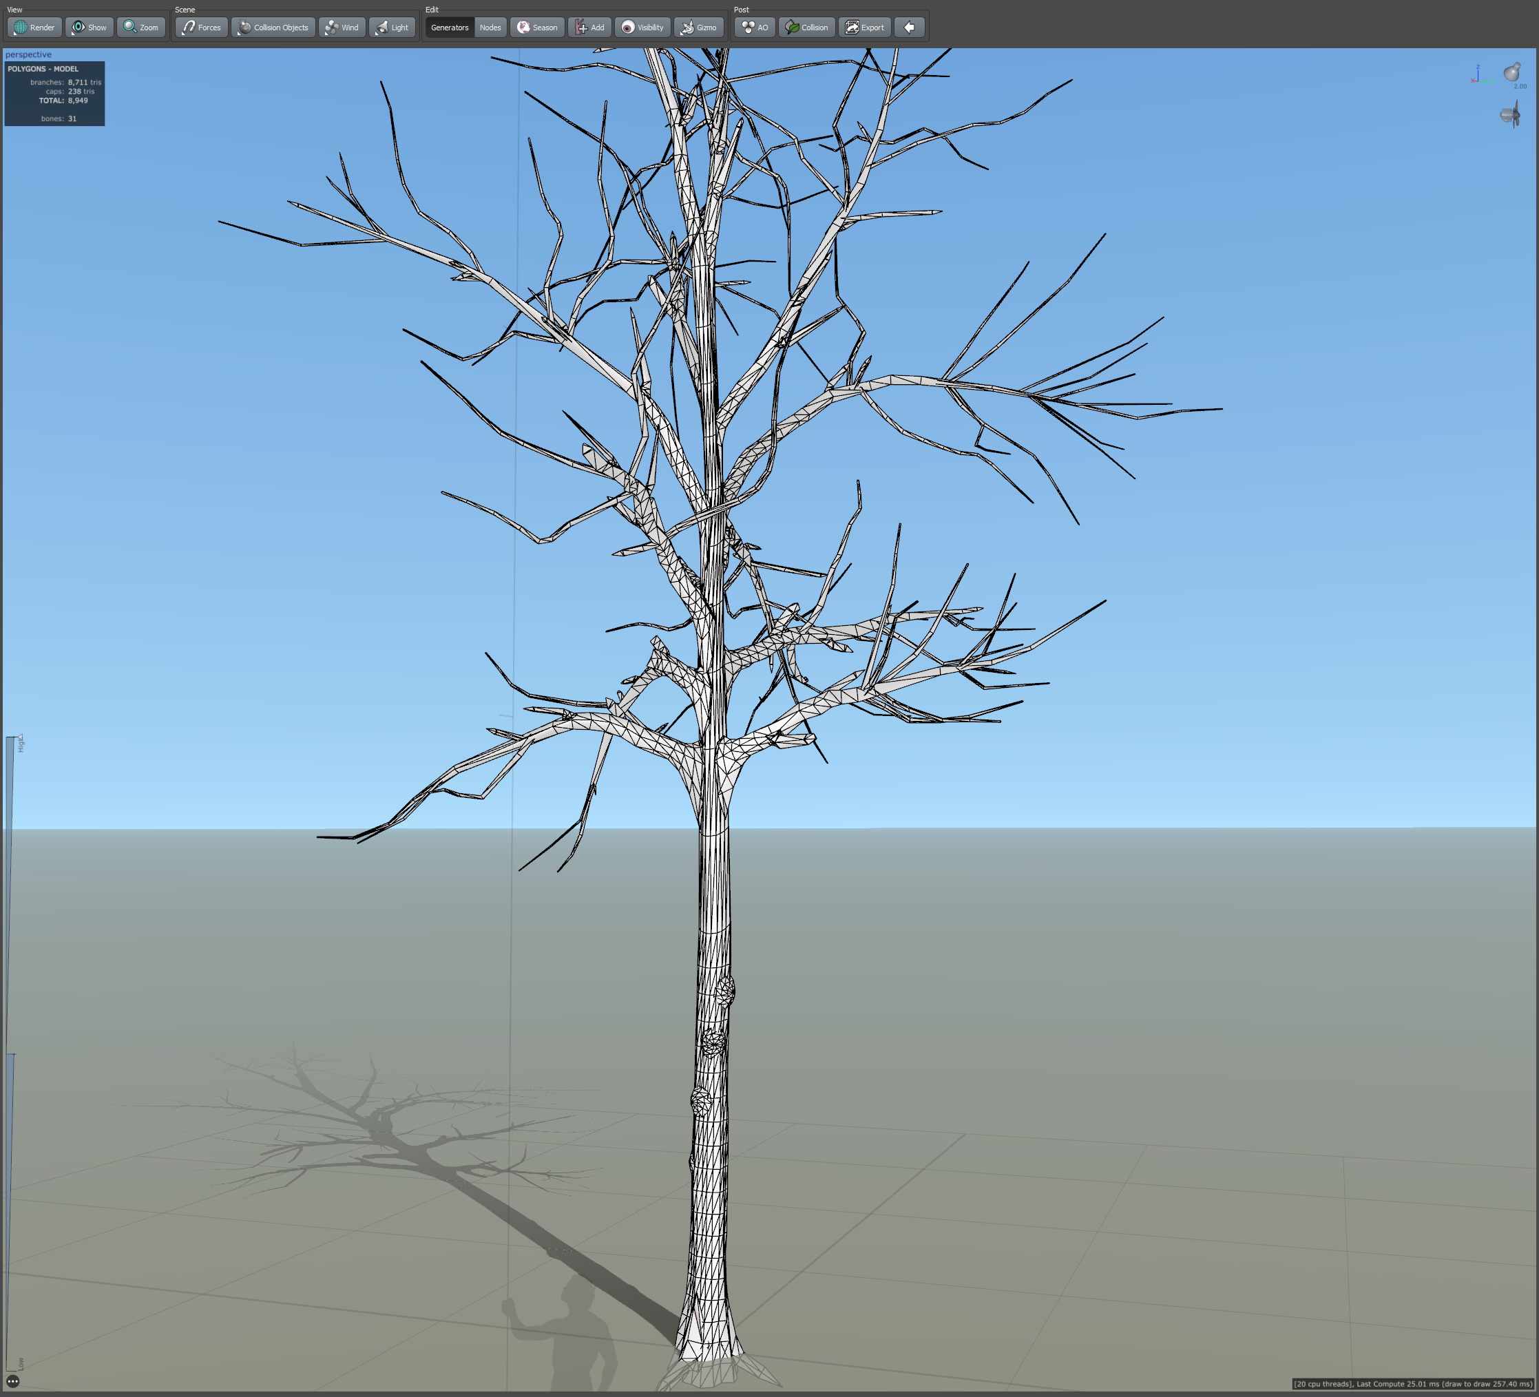Viewport: 1539px width, 1397px height.
Task: Open Collision Objects menu
Action: click(273, 28)
